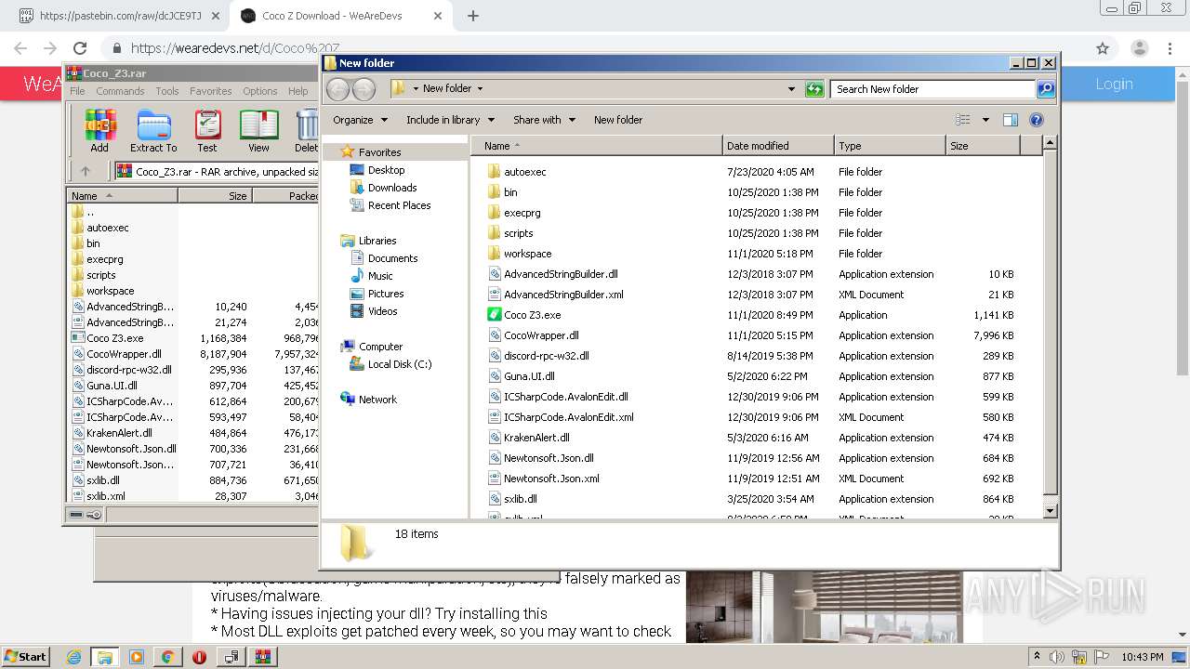Select Guna.UI.dll in the WinRAR list

pyautogui.click(x=112, y=386)
